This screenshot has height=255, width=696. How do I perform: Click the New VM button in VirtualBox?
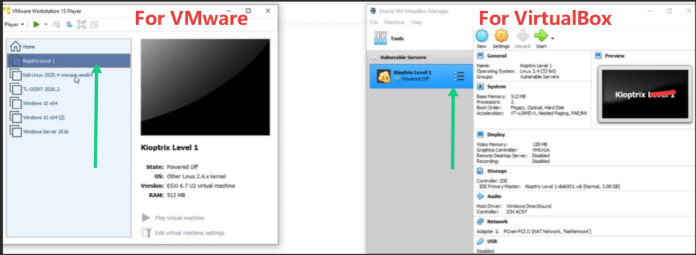(x=482, y=39)
